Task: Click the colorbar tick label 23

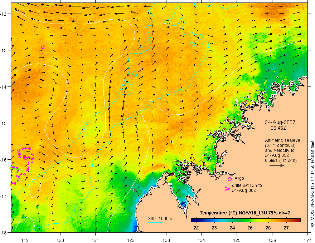Action: click(x=214, y=228)
